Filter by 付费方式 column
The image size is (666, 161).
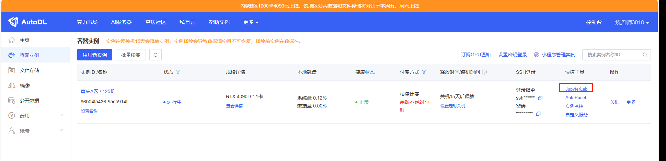click(x=424, y=72)
